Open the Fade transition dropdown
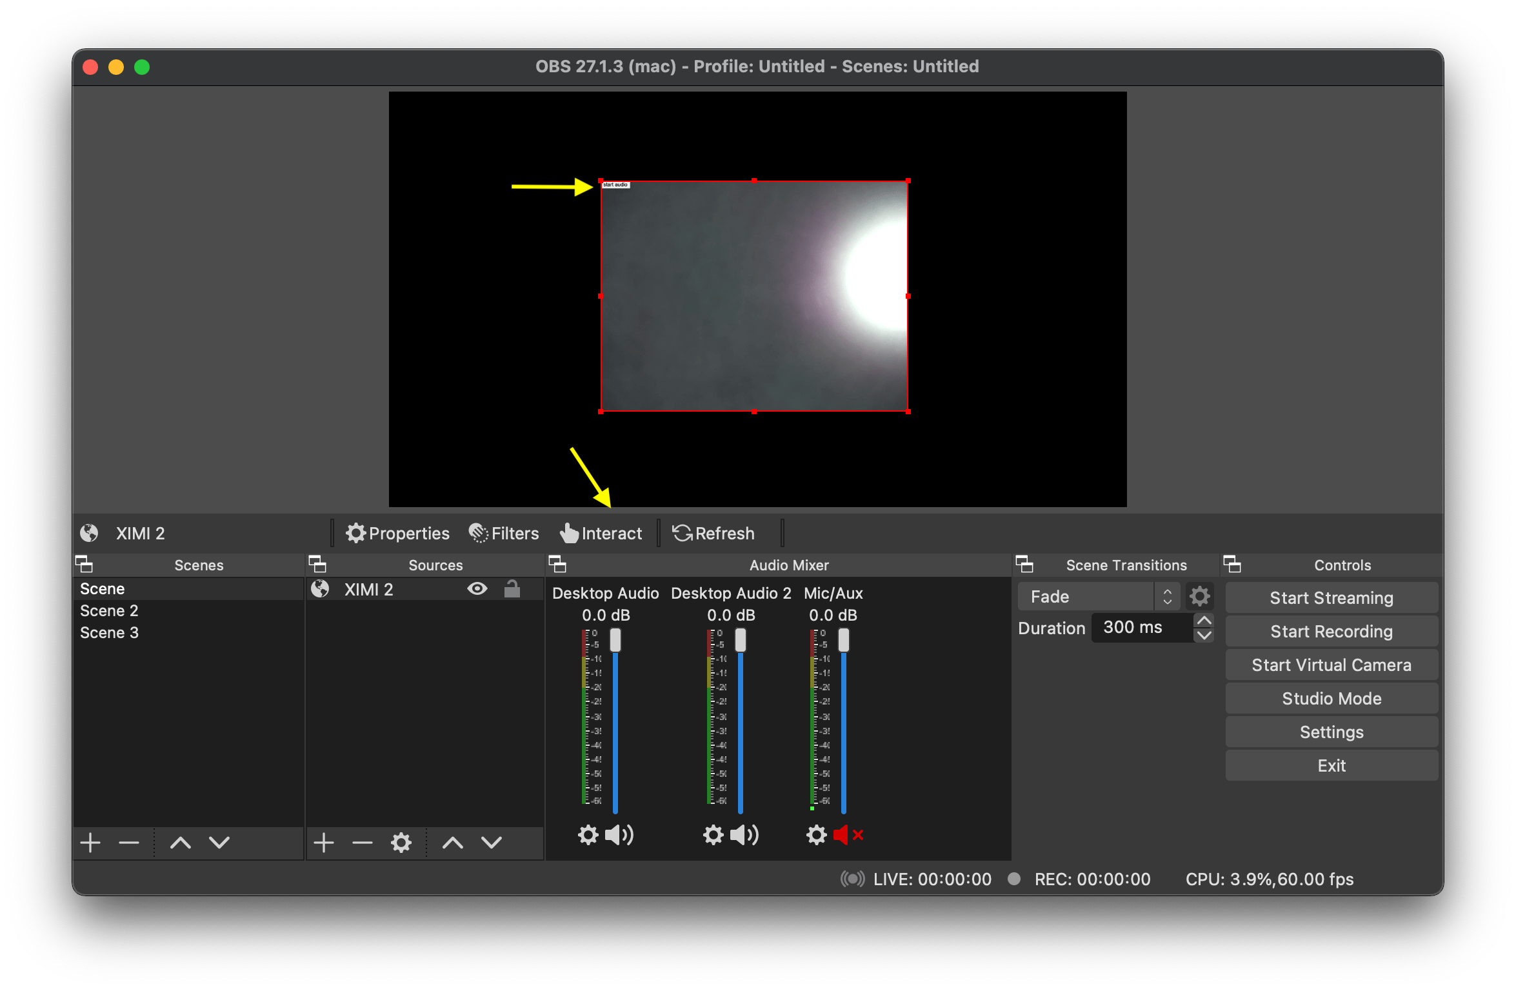 (x=1099, y=597)
